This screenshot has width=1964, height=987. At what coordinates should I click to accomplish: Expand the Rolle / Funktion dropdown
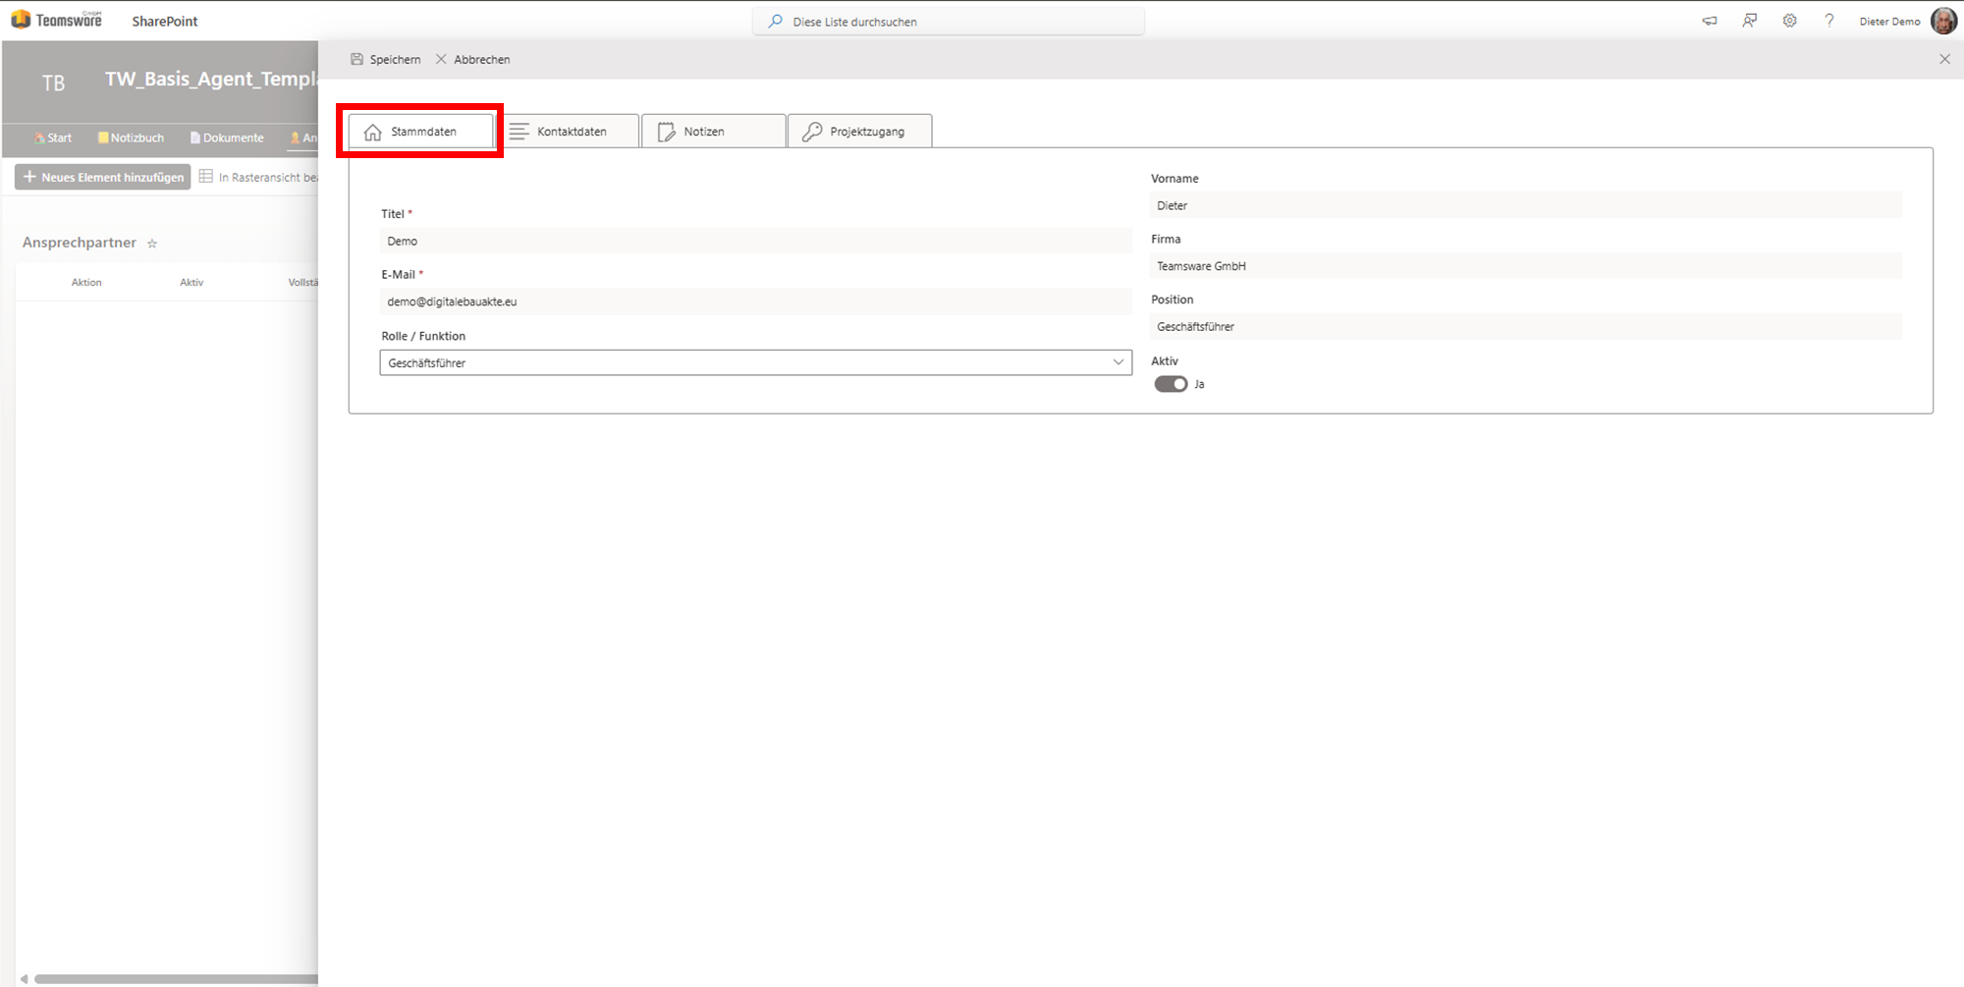point(1118,362)
